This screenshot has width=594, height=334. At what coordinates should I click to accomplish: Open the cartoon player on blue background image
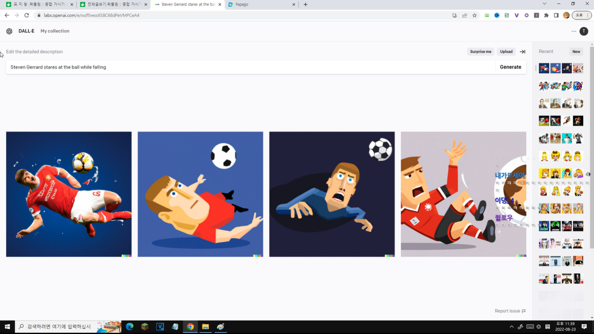(200, 194)
